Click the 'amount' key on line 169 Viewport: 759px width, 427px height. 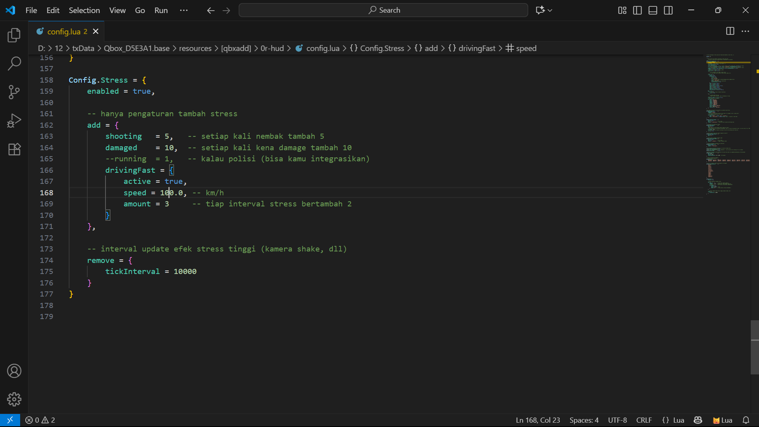(137, 204)
